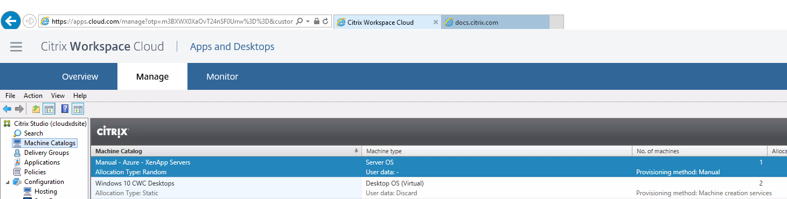Open the blue Help toolbar icon
The height and width of the screenshot is (199, 787).
65,109
